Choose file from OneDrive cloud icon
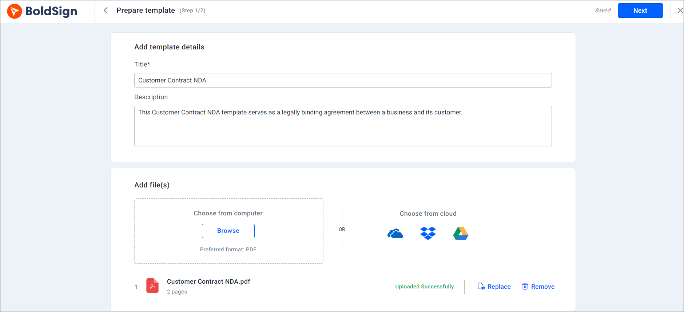Screen dimensions: 684x312 click(395, 234)
